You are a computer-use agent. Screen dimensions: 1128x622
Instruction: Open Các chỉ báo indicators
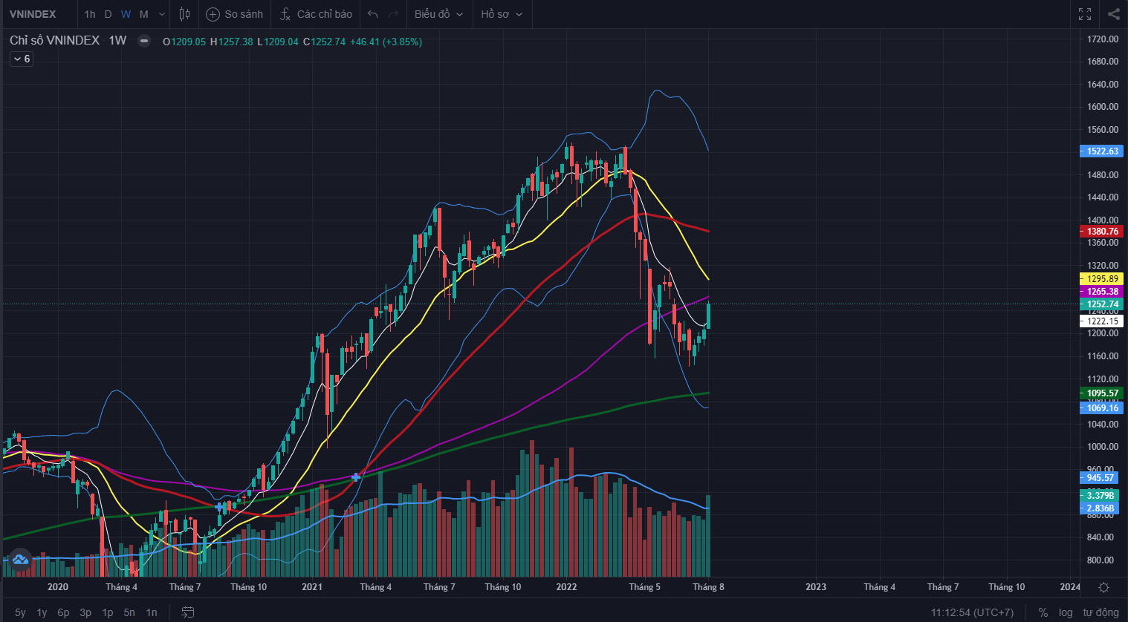coord(316,14)
